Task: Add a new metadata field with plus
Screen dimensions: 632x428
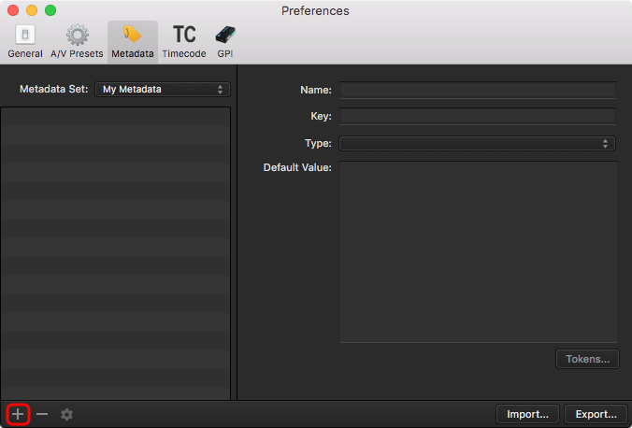Action: (18, 414)
